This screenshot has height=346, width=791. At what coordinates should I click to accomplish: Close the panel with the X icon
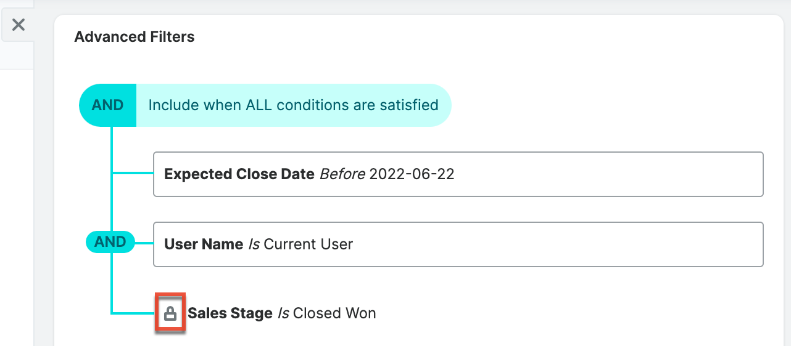click(x=19, y=25)
